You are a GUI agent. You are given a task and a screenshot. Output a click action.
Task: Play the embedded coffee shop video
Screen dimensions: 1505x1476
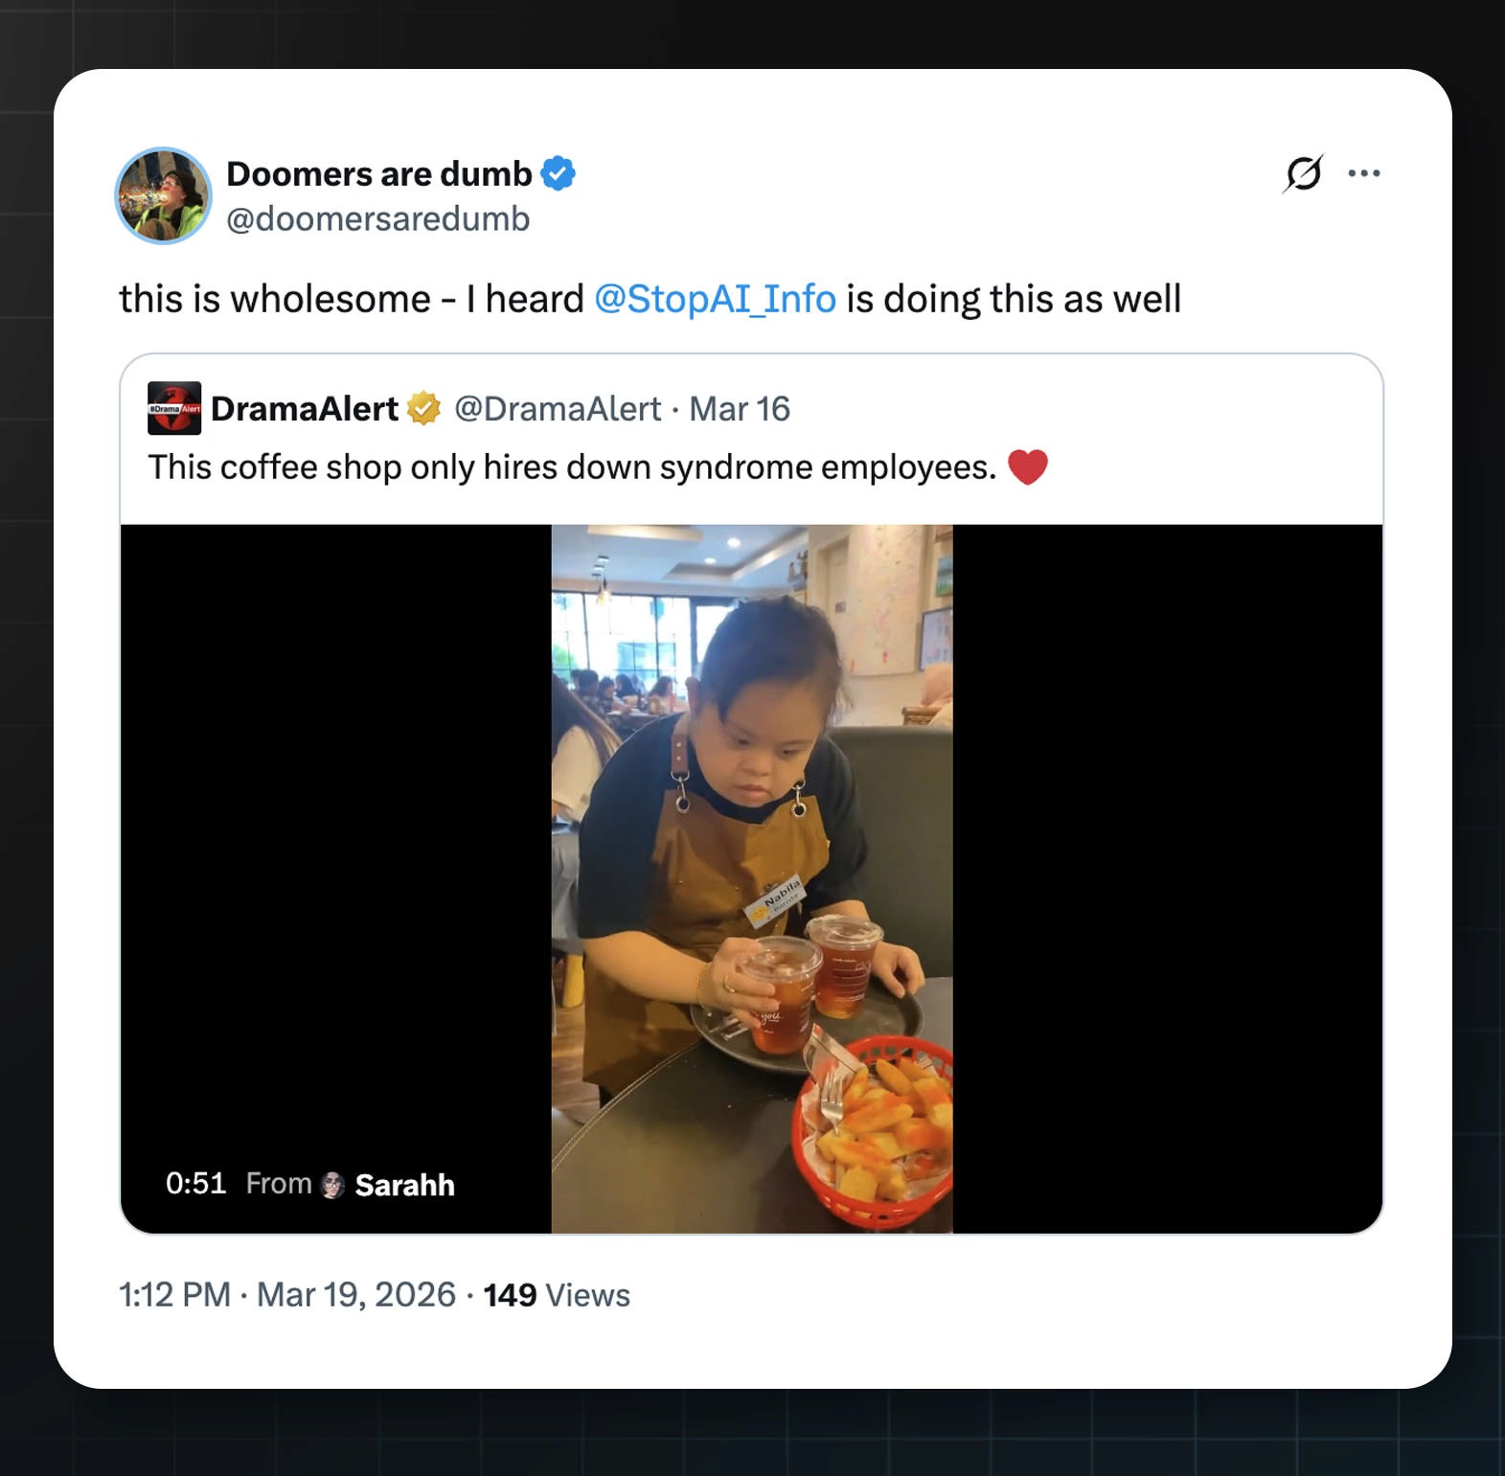[751, 878]
